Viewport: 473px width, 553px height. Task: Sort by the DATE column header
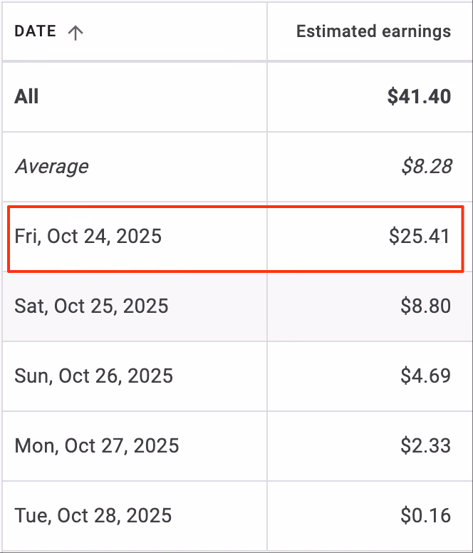(x=35, y=31)
